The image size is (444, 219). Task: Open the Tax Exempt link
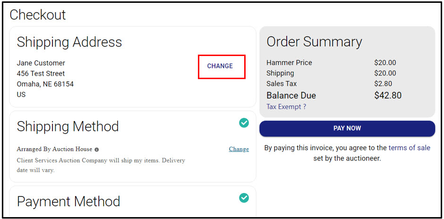[x=286, y=107]
